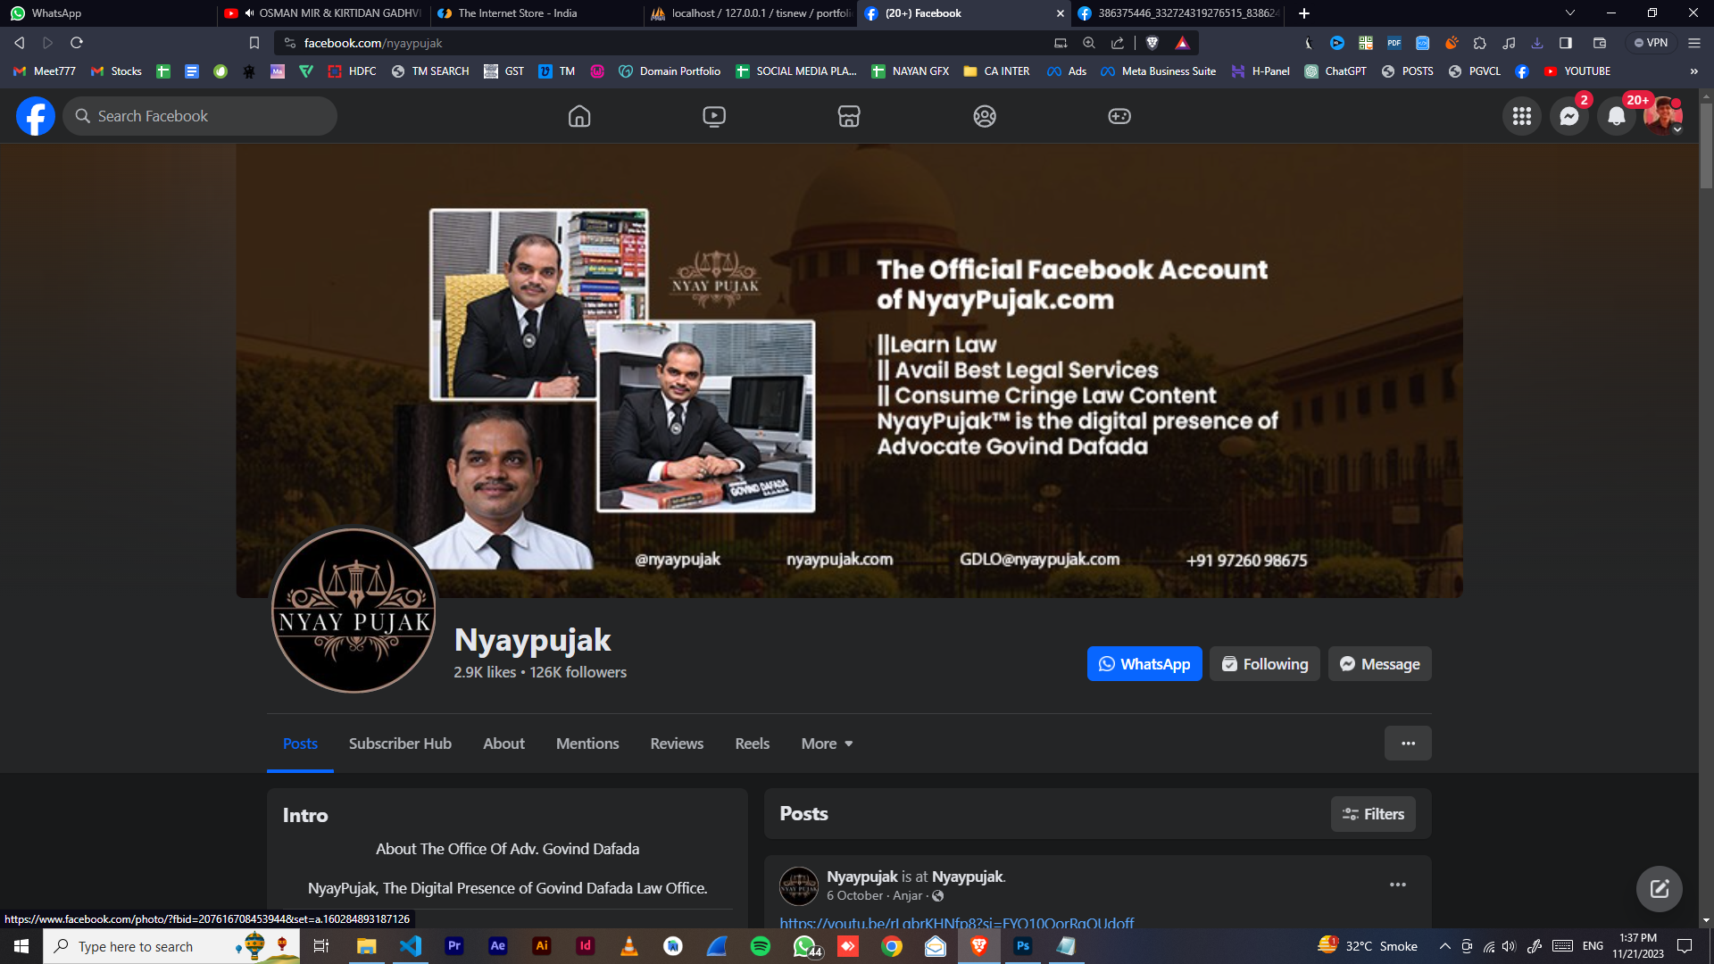
Task: Open the Posts Filters button
Action: tap(1373, 814)
